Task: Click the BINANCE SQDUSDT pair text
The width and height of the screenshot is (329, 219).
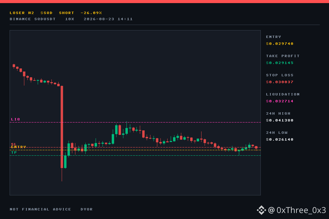Action: pos(33,19)
